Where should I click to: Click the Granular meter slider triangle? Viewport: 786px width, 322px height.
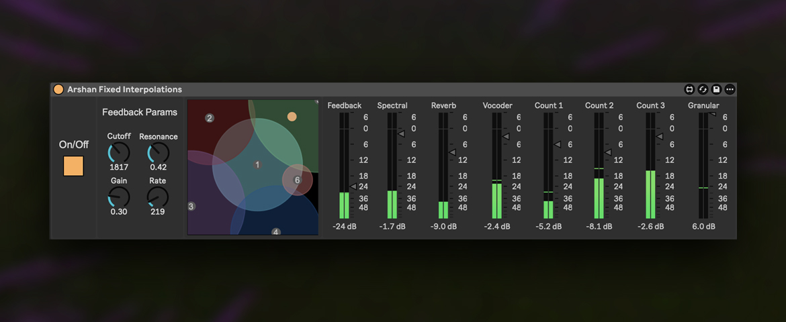tap(712, 115)
